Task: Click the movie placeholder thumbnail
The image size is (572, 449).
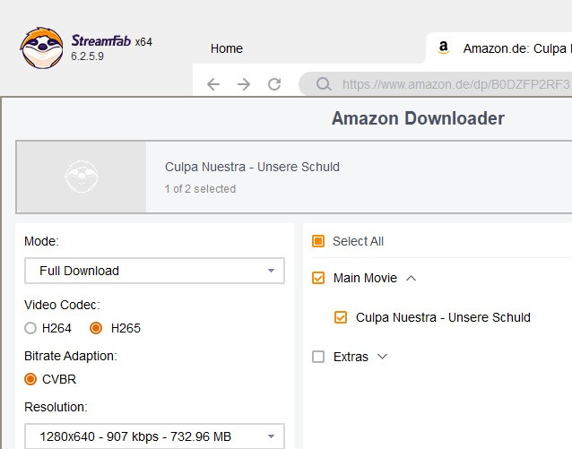Action: (x=82, y=177)
